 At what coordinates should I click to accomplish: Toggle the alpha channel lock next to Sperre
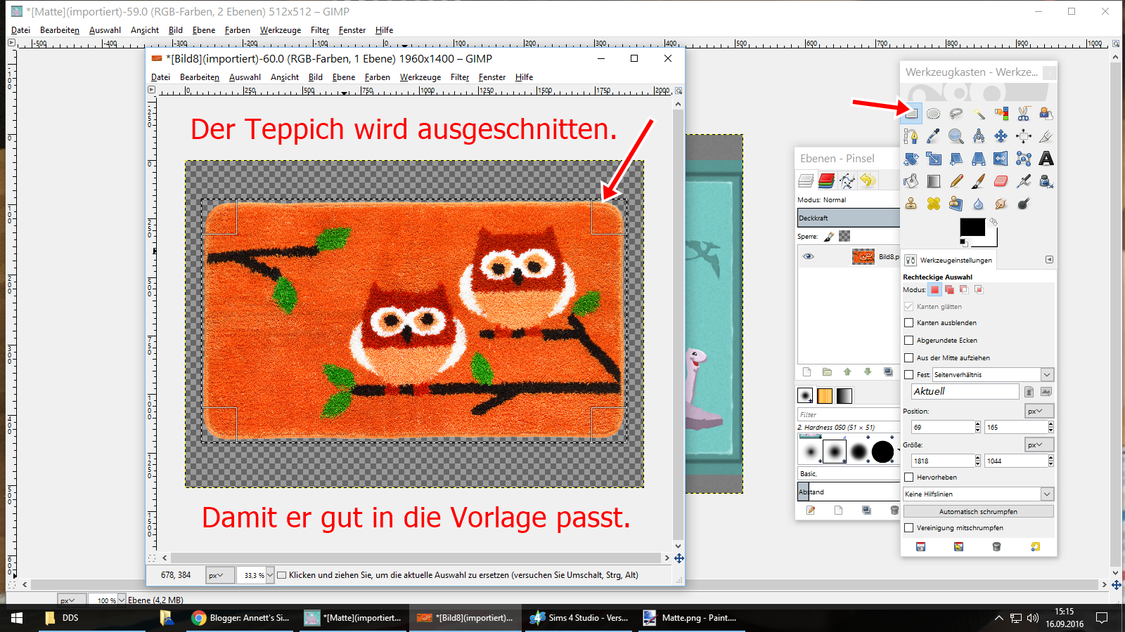[844, 237]
